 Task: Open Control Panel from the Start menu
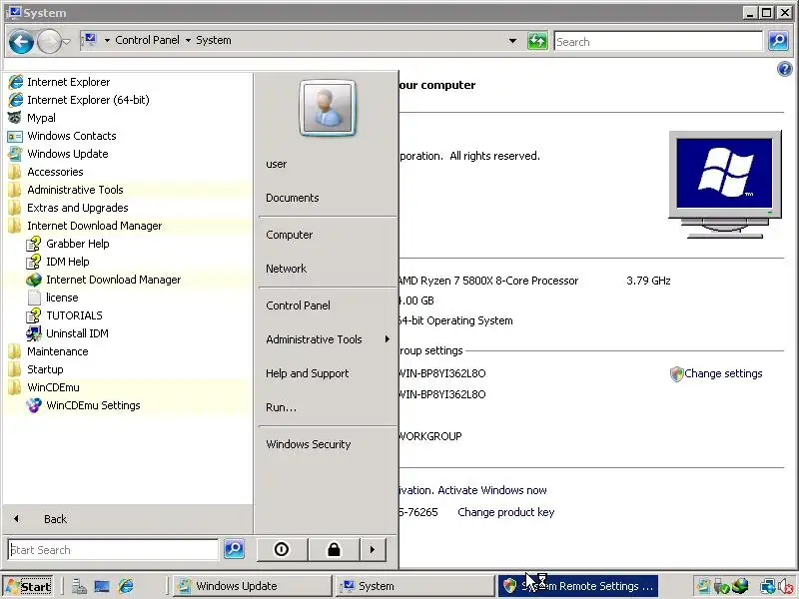click(298, 305)
